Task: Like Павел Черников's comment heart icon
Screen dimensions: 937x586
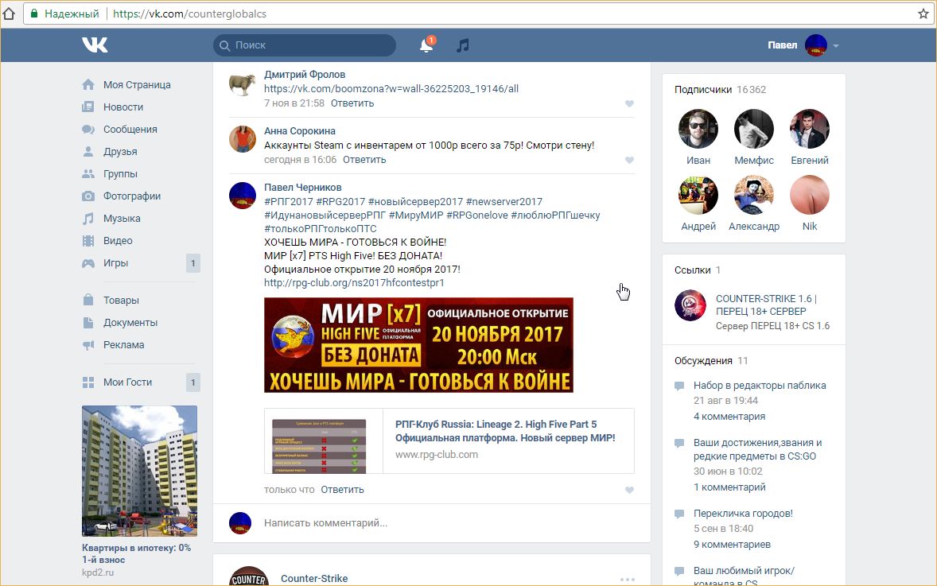Action: coord(629,490)
